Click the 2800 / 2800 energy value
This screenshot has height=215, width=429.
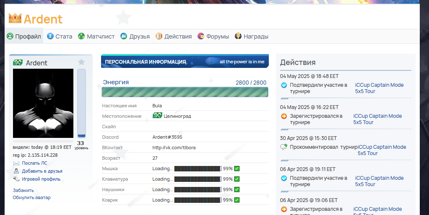click(x=251, y=83)
